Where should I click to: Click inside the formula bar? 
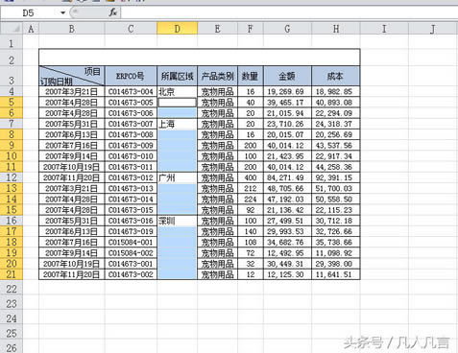tap(289, 12)
